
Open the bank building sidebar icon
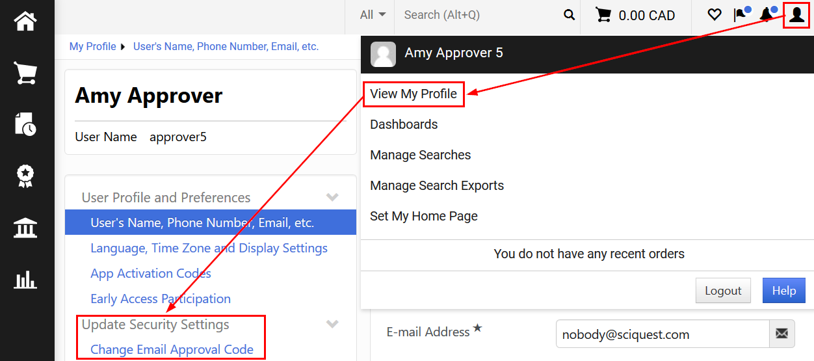26,228
